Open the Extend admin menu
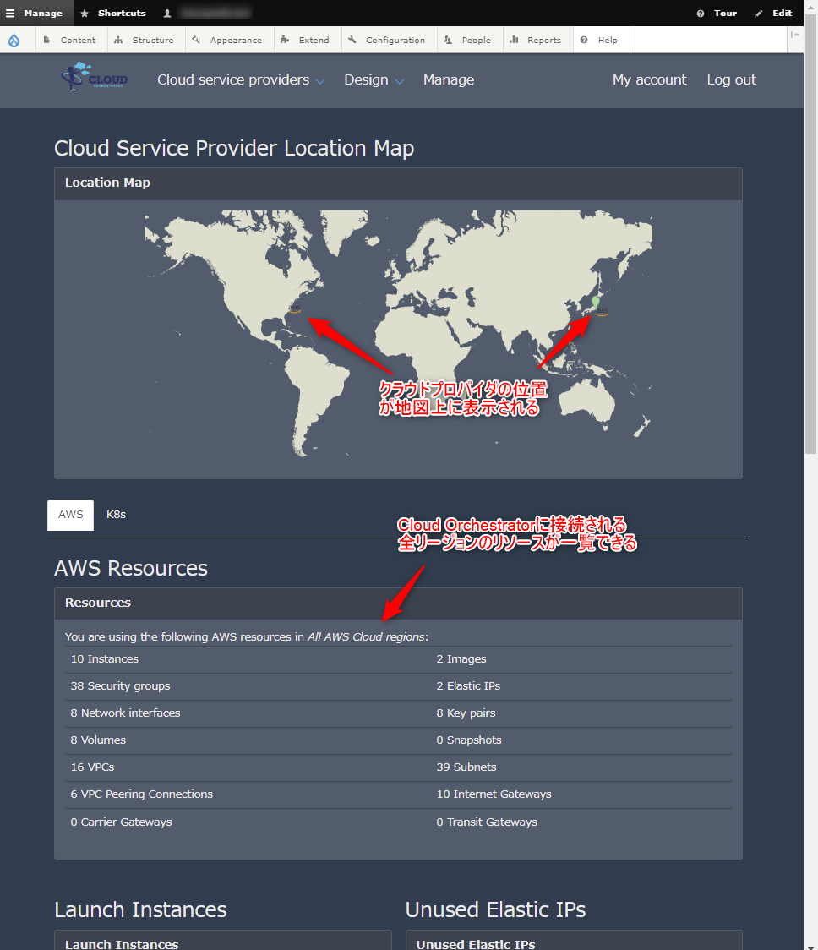The width and height of the screenshot is (818, 950). [305, 40]
